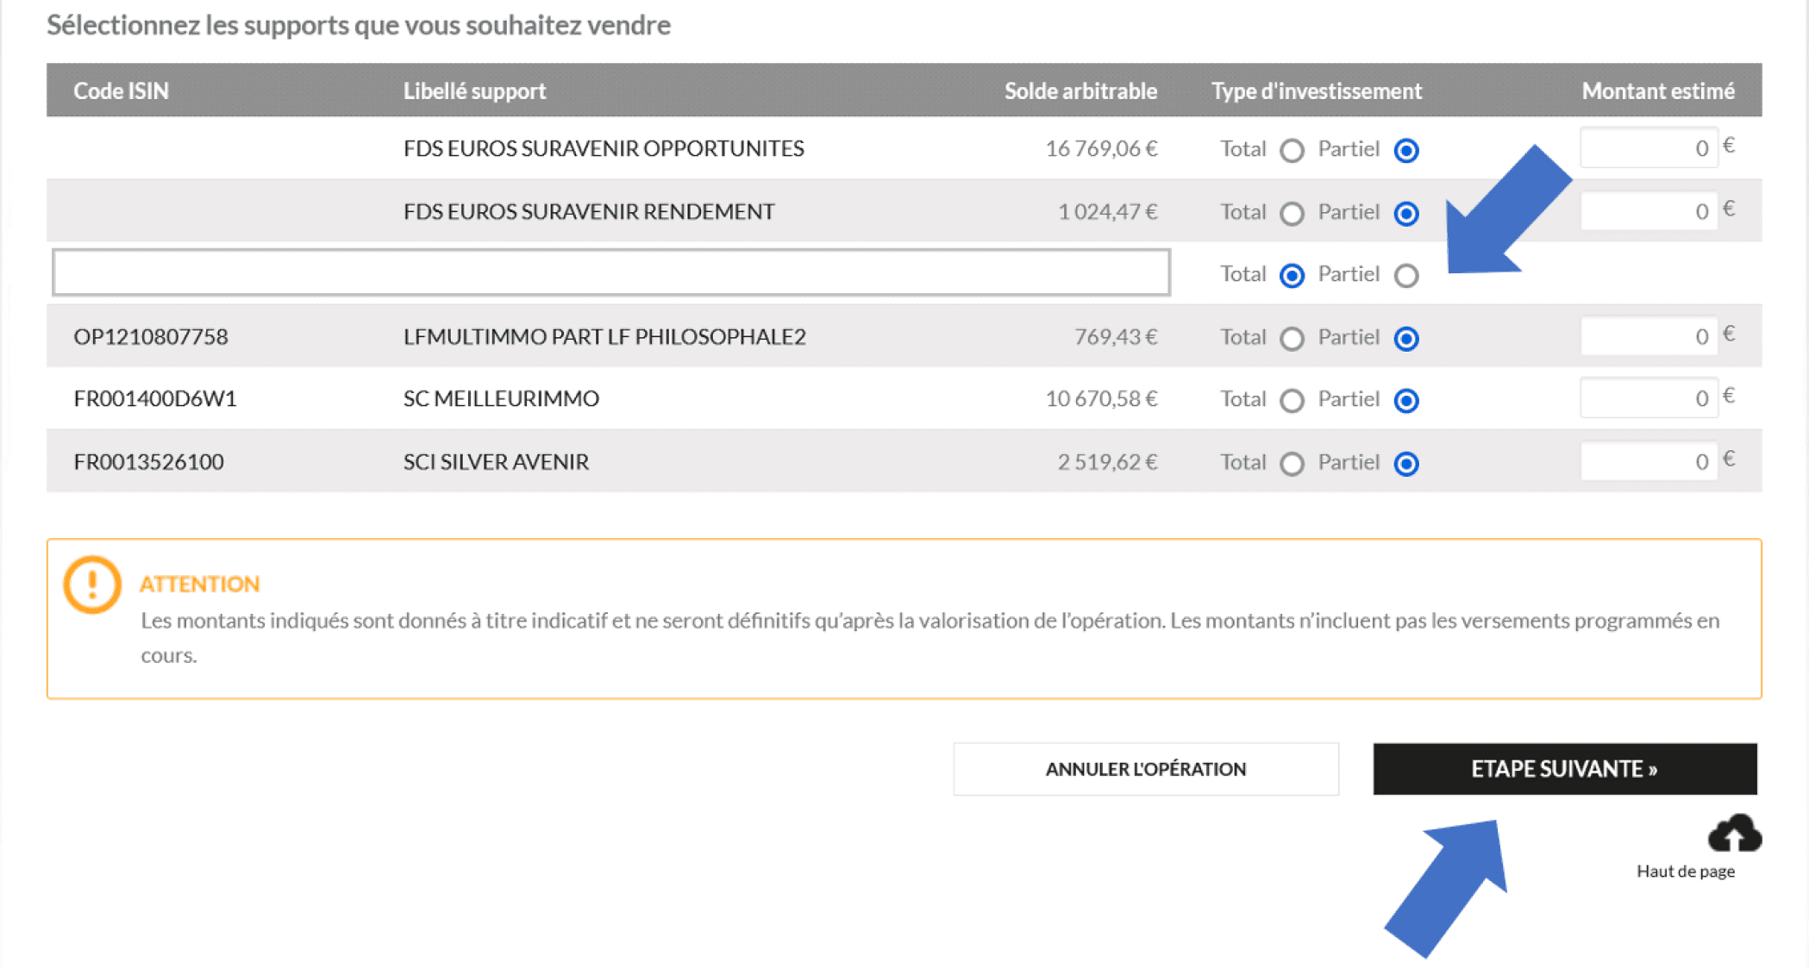The height and width of the screenshot is (969, 1809).
Task: Select Total for SC MEILLEURIMMO
Action: tap(1291, 400)
